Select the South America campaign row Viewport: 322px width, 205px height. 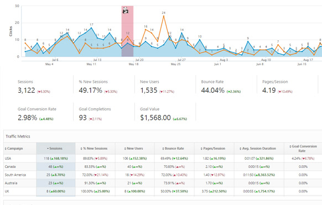[163, 175]
